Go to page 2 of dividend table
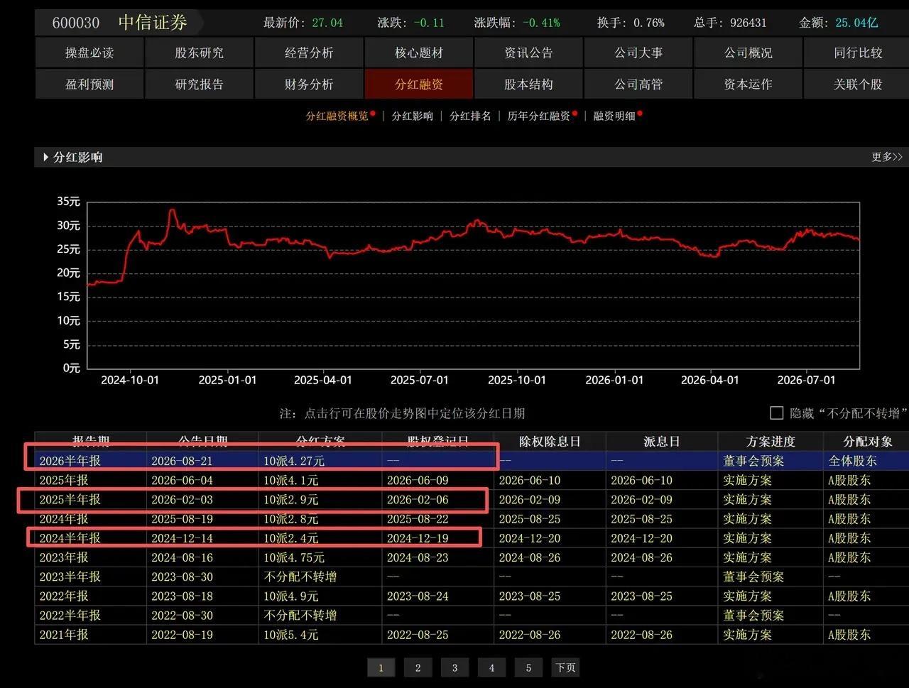Viewport: 909px width, 688px height. pyautogui.click(x=418, y=667)
